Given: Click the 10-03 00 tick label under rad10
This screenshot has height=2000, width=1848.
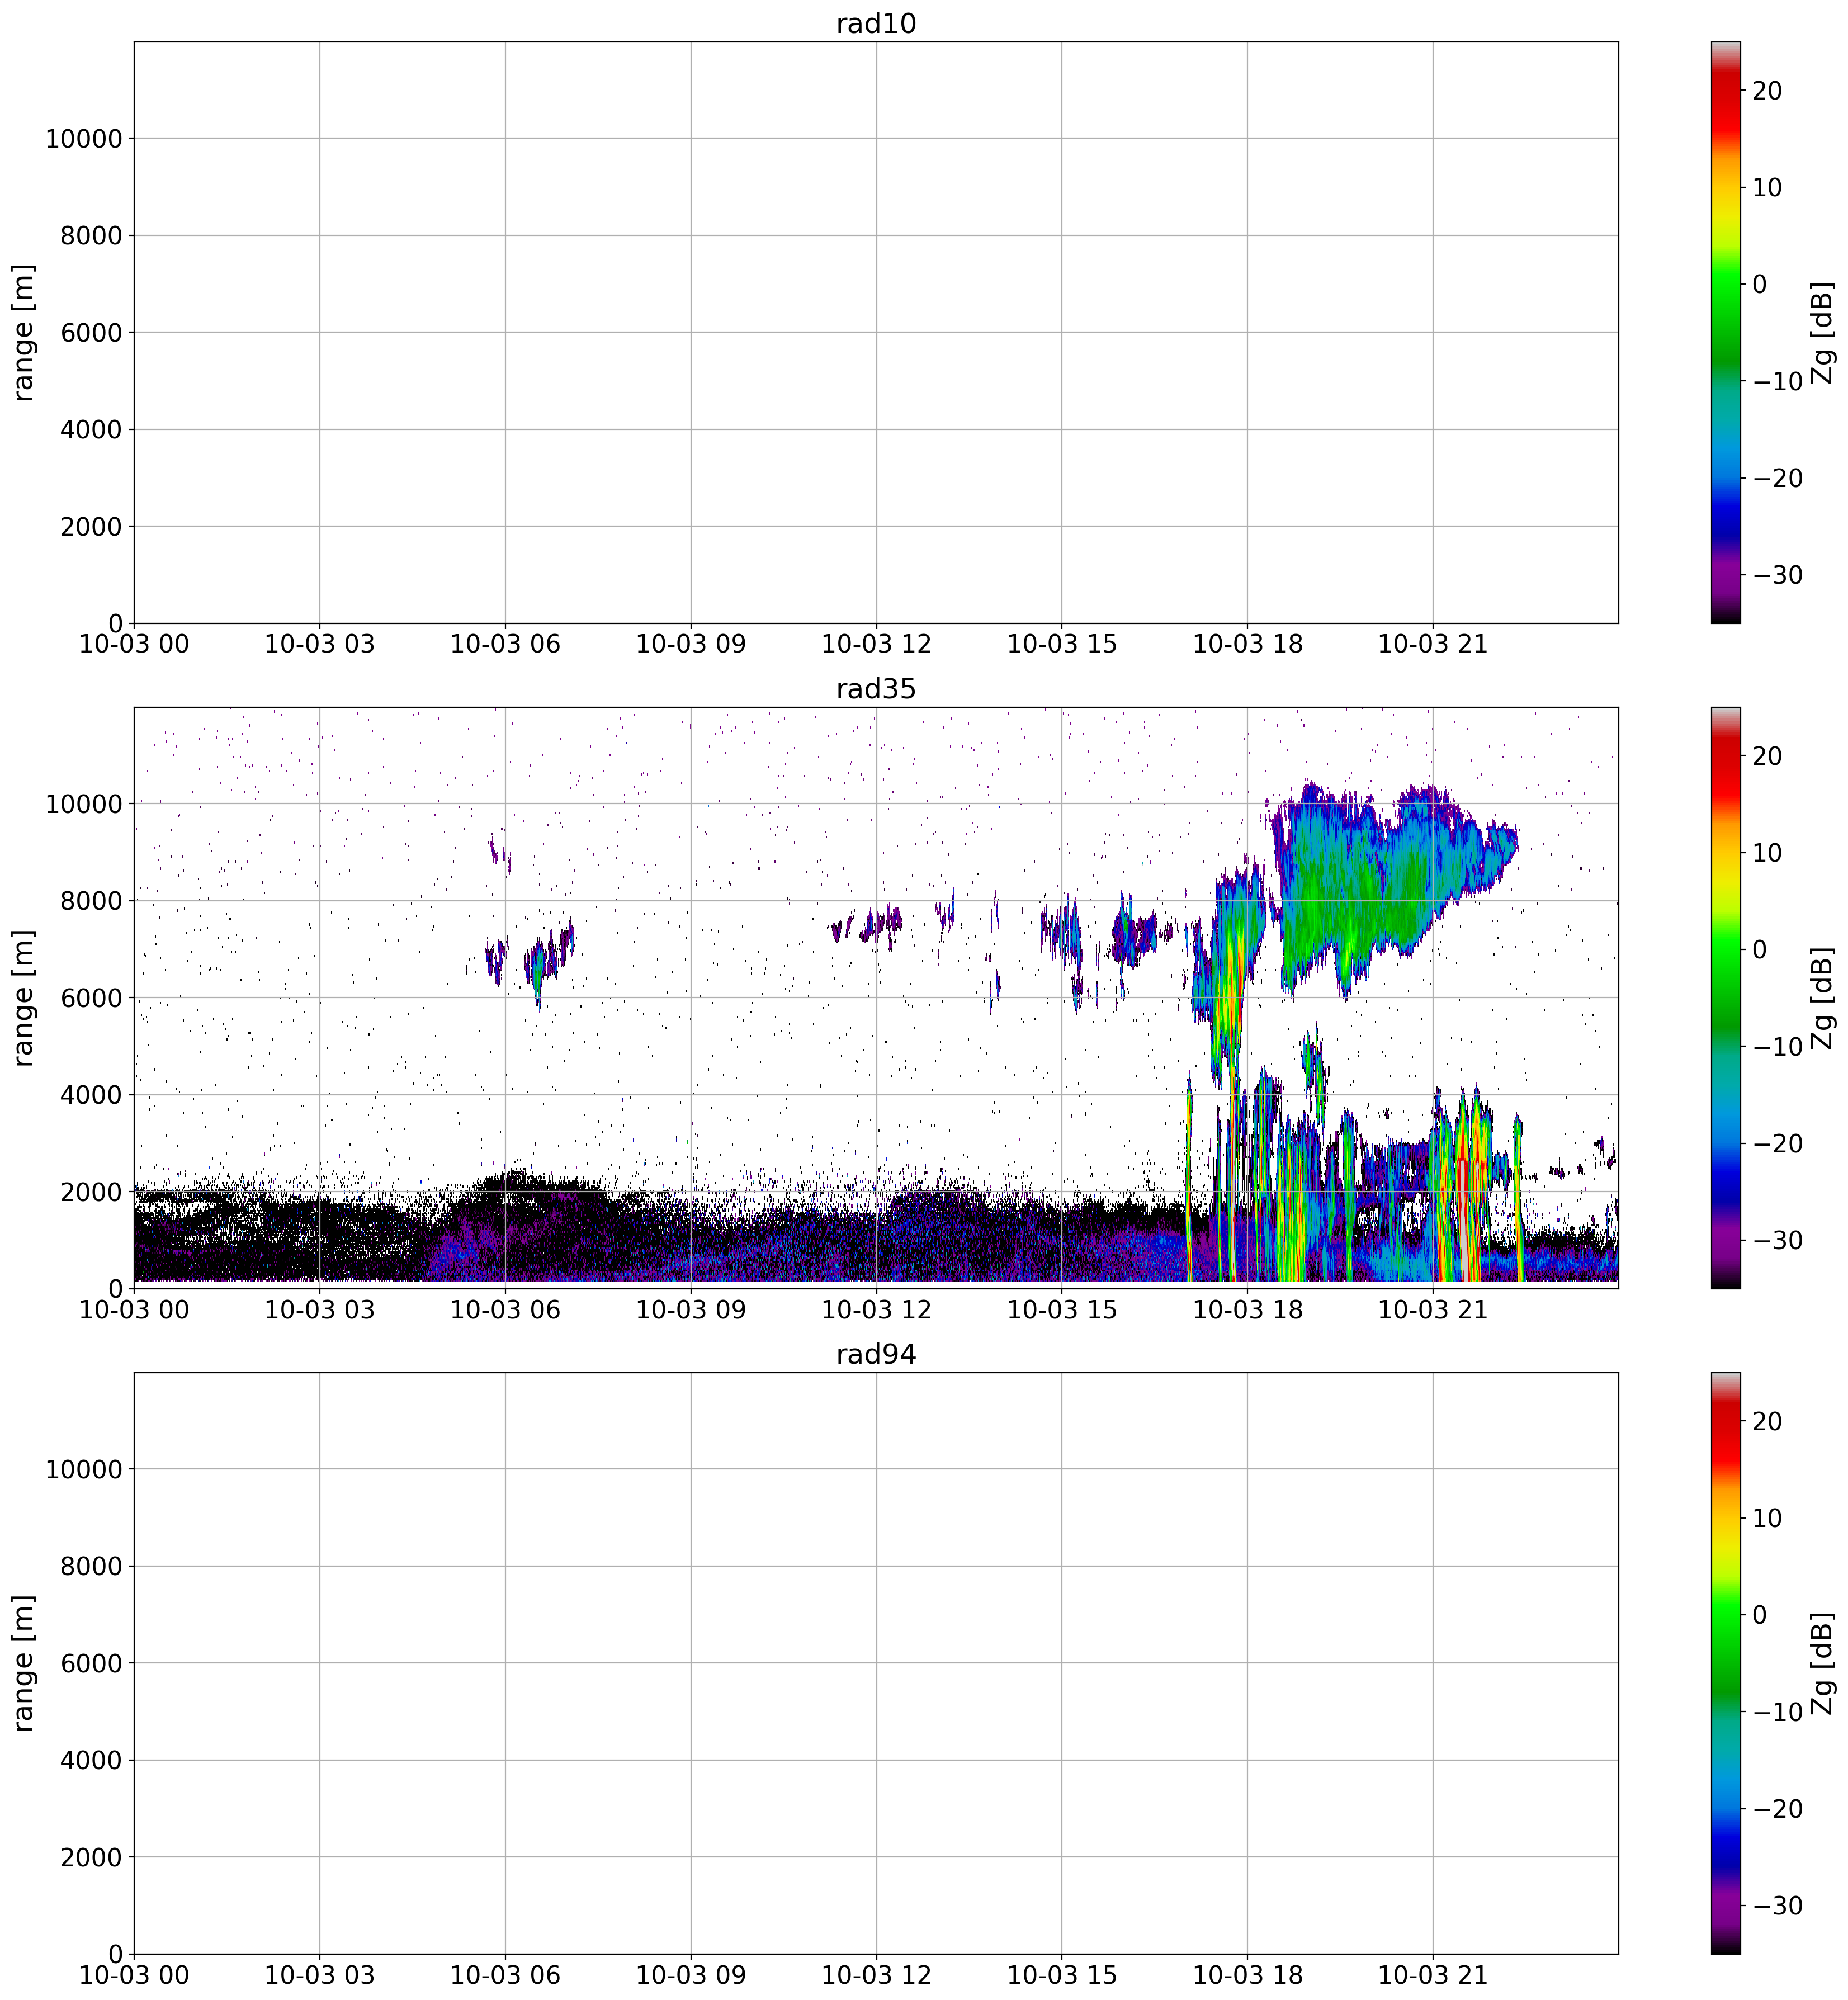Looking at the screenshot, I should (134, 645).
